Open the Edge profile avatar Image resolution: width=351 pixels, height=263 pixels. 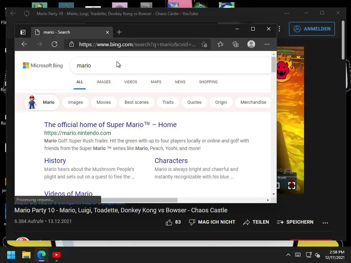(x=251, y=44)
